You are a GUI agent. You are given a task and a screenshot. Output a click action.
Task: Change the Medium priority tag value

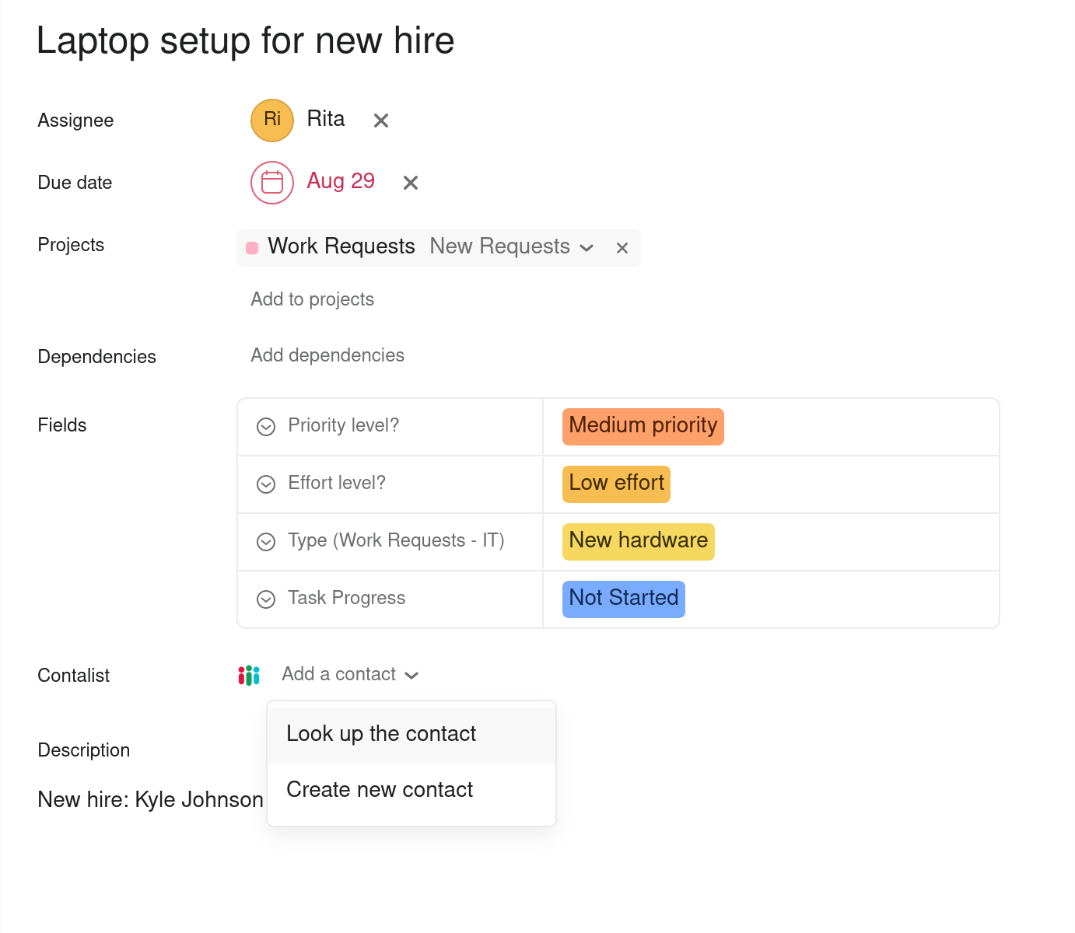[643, 426]
